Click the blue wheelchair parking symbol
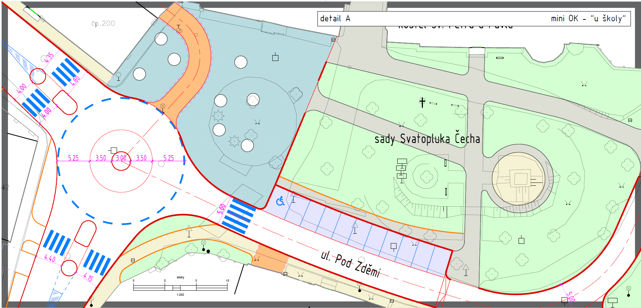The height and width of the screenshot is (308, 641). click(280, 201)
